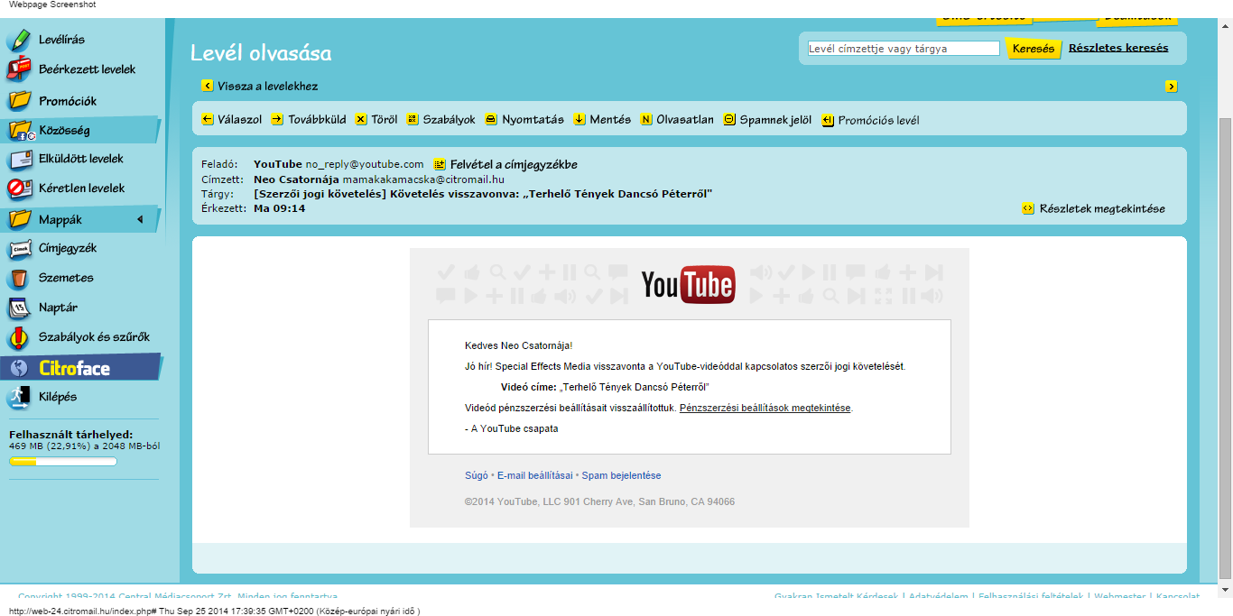
Task: Click the YouTube logo in the email
Action: coord(688,285)
